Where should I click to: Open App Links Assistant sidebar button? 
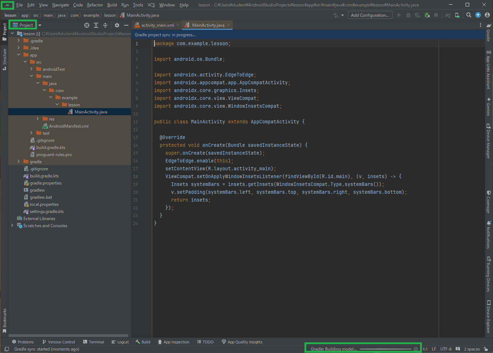click(x=488, y=70)
